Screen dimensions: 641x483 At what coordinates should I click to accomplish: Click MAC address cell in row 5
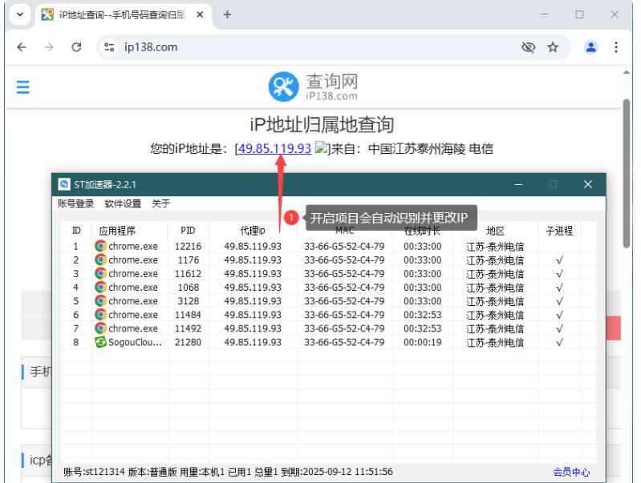coord(344,301)
